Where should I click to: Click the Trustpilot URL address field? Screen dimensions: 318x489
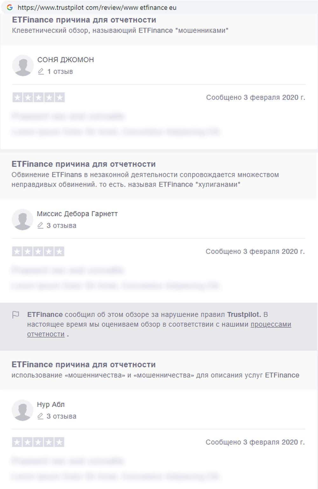pyautogui.click(x=97, y=8)
